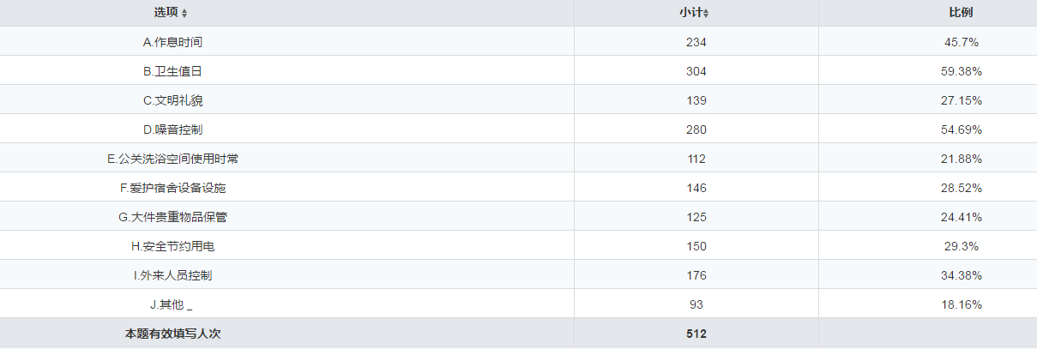Viewport: 1037px width, 349px height.
Task: Select the A.作息时间 option row
Action: (x=172, y=42)
